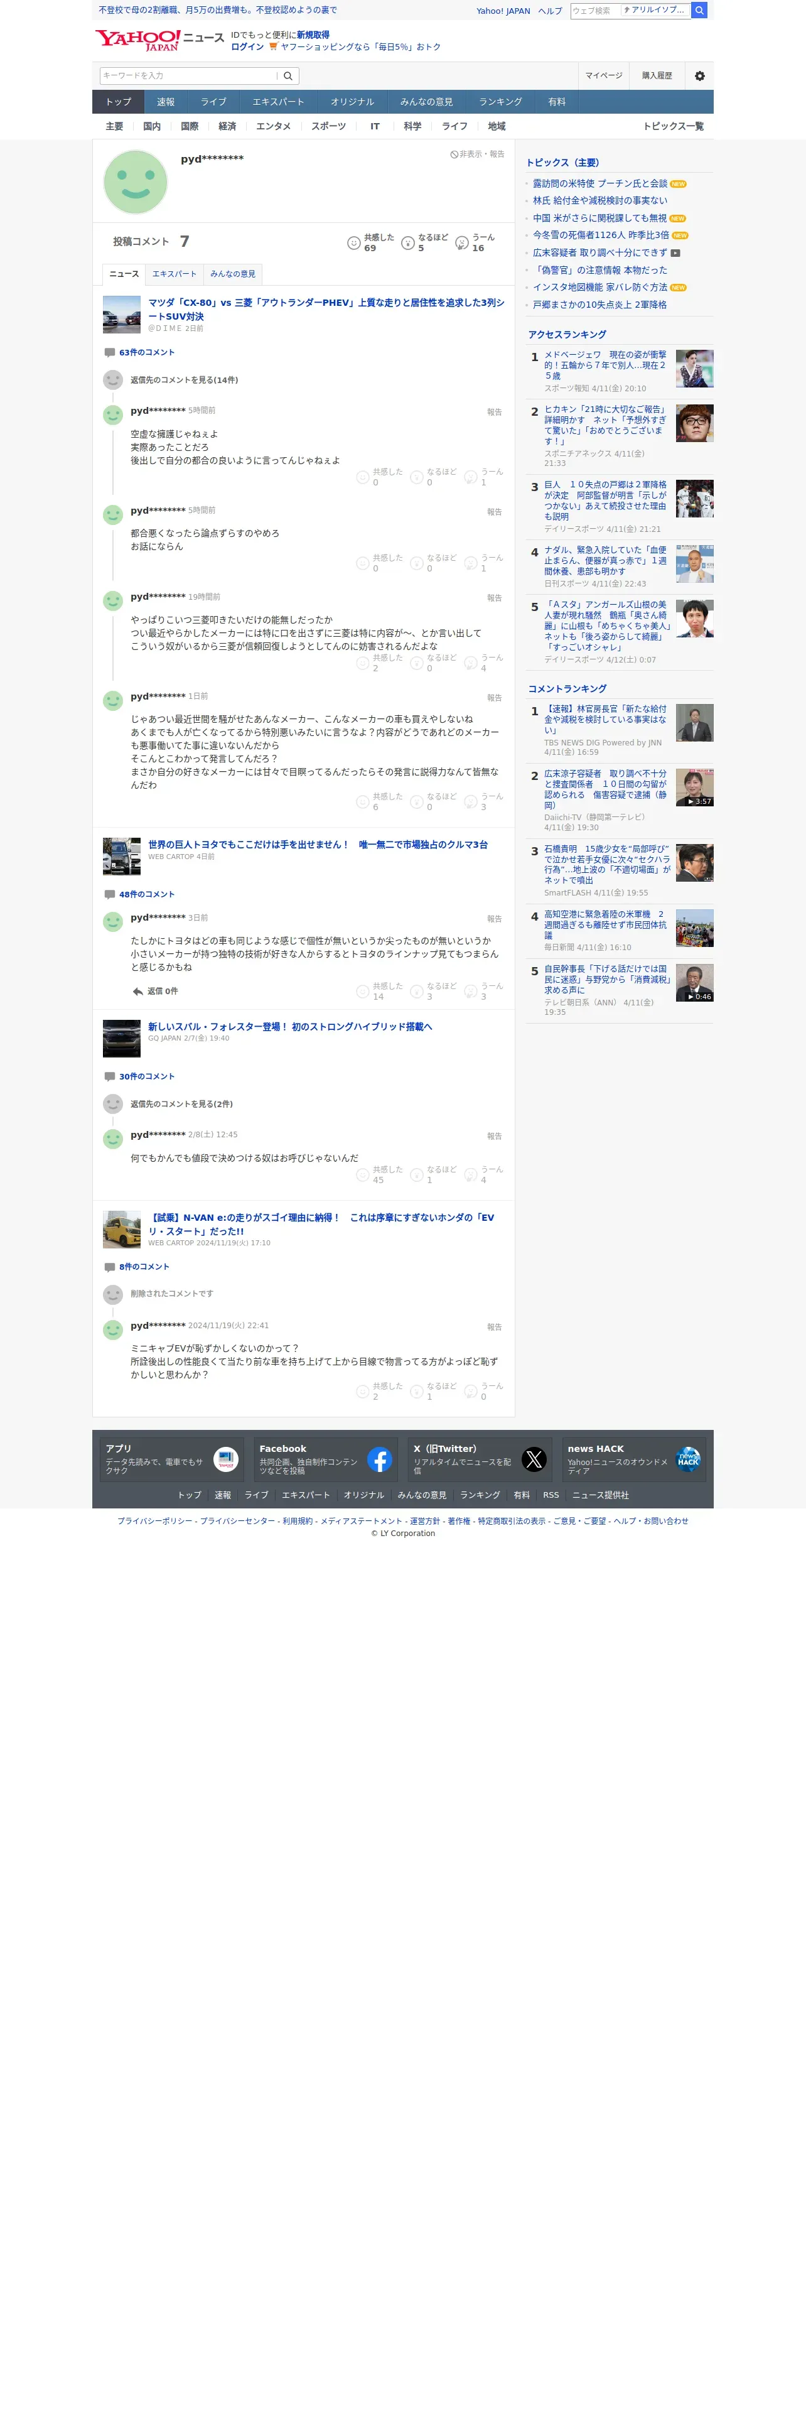
Task: Click 共感した icon on やっぱりこいつ comment
Action: click(362, 664)
